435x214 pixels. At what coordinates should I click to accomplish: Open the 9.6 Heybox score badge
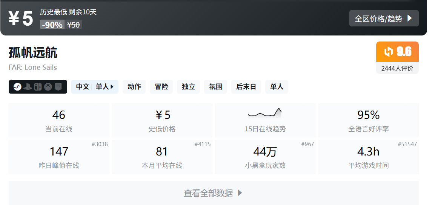[397, 52]
